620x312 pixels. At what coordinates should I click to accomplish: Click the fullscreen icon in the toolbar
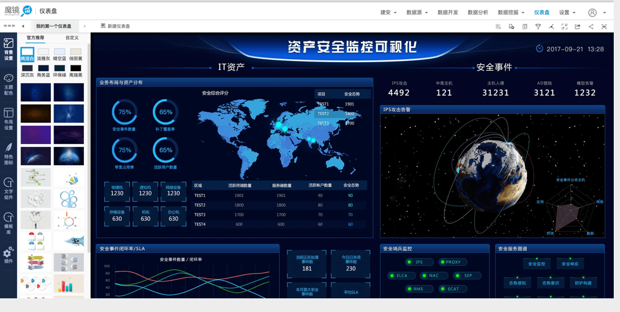[564, 26]
